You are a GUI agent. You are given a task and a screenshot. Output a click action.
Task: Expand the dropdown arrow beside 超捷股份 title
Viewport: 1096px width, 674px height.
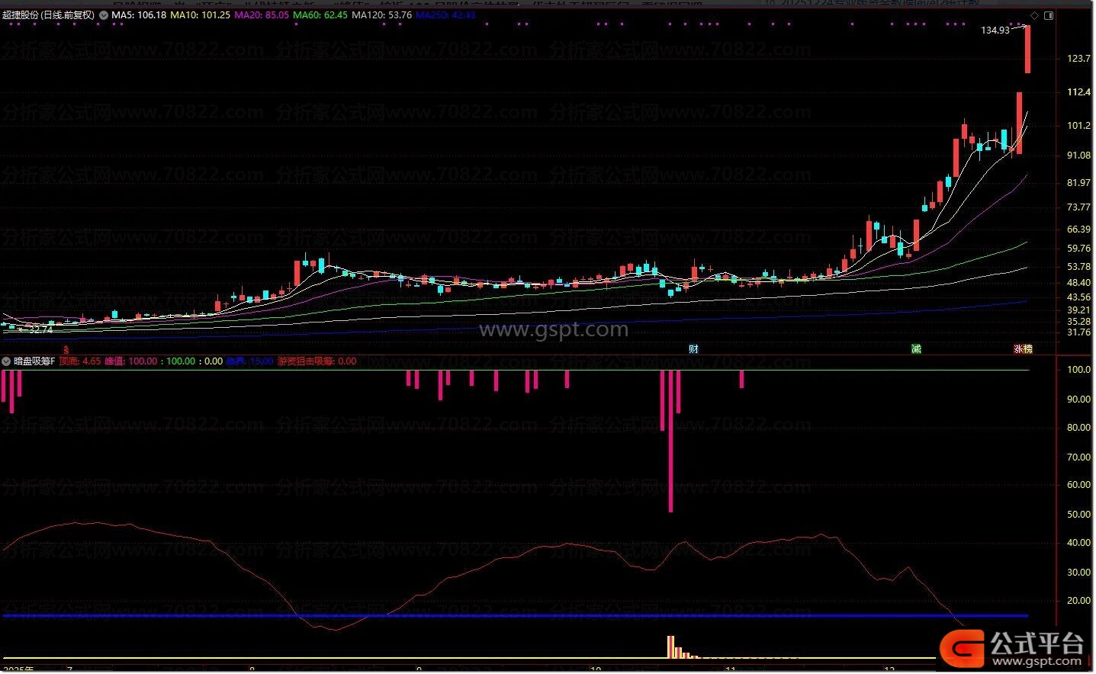tap(104, 14)
